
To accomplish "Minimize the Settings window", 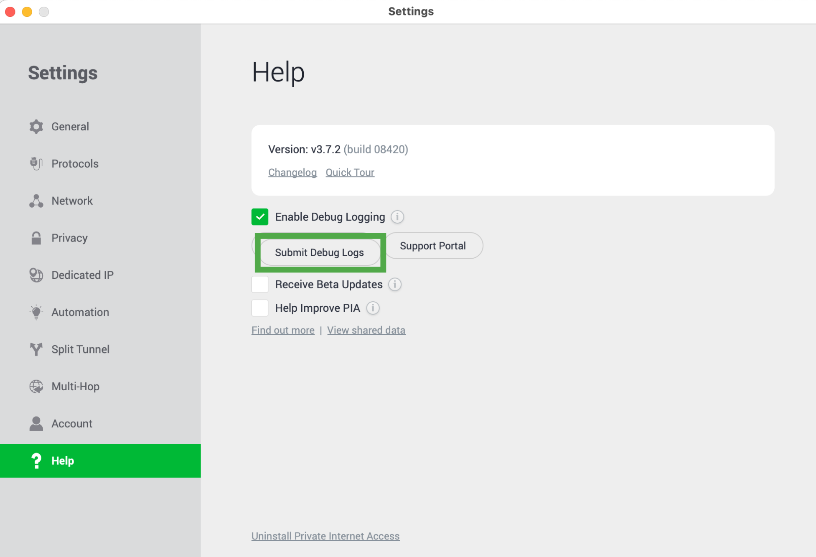I will [x=27, y=12].
